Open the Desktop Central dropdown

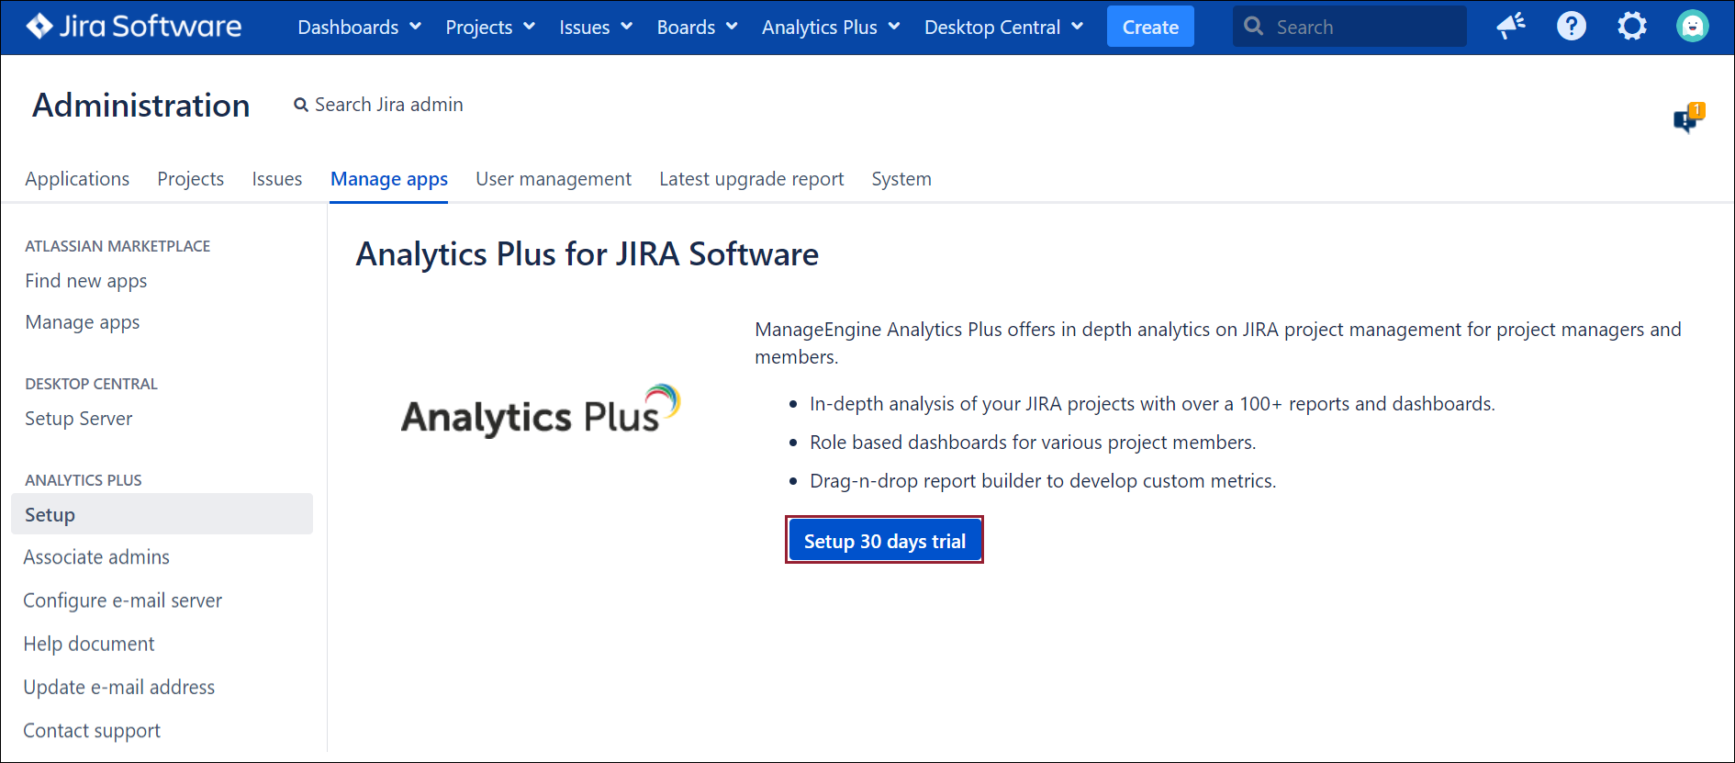click(x=1003, y=28)
